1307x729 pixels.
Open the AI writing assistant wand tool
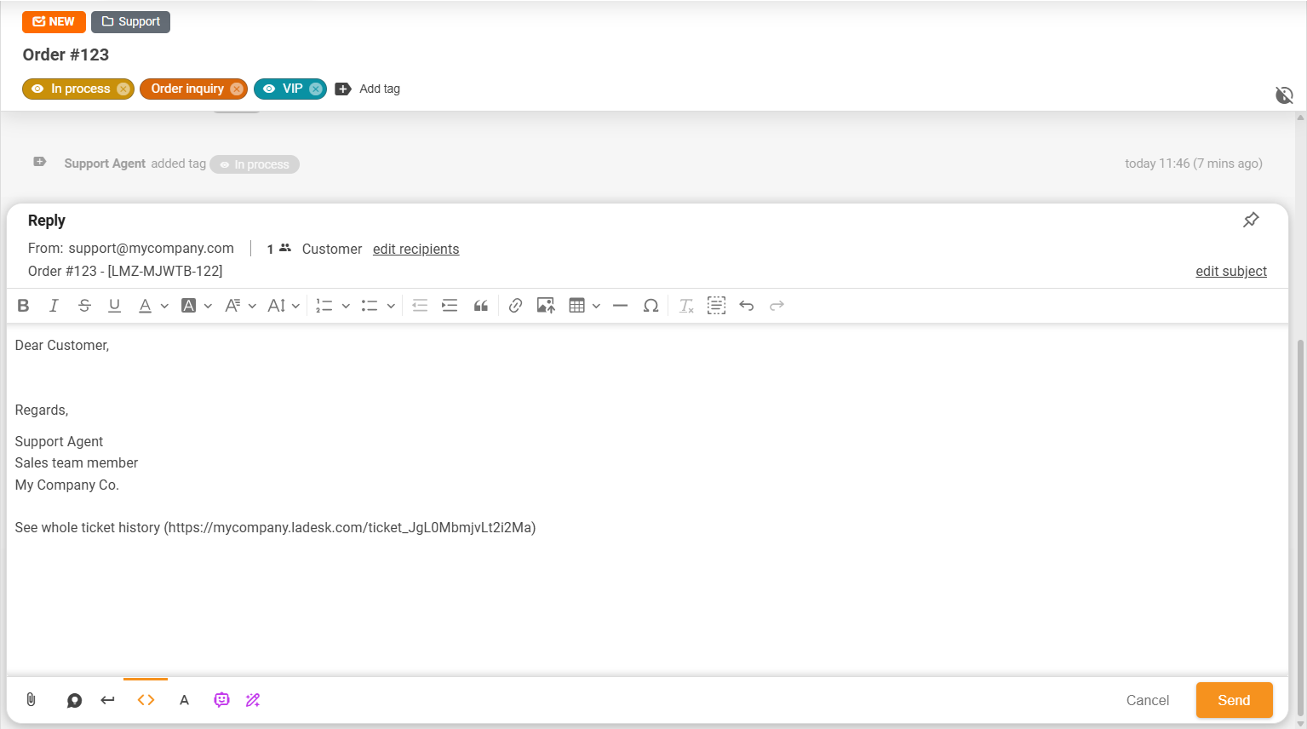[x=252, y=699]
